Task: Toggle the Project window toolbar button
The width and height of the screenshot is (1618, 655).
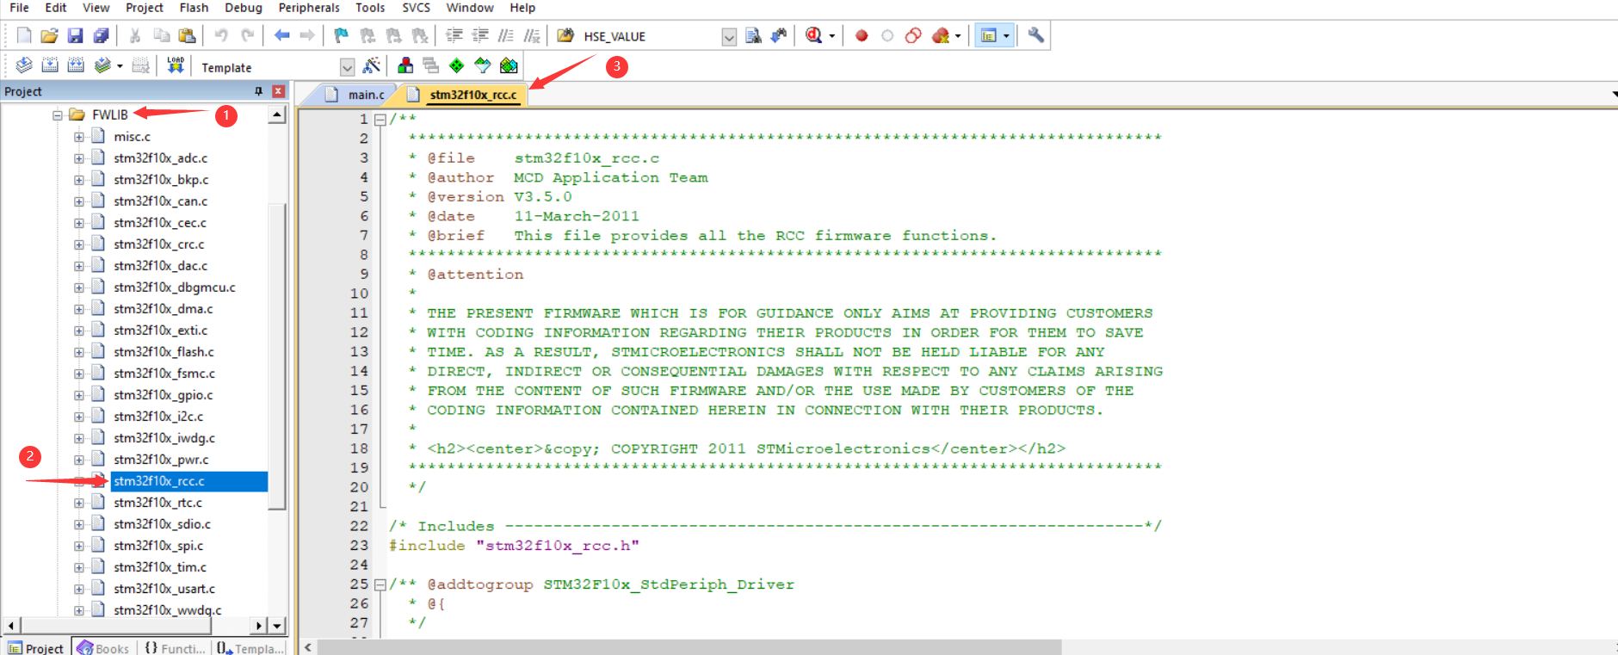Action: point(989,35)
